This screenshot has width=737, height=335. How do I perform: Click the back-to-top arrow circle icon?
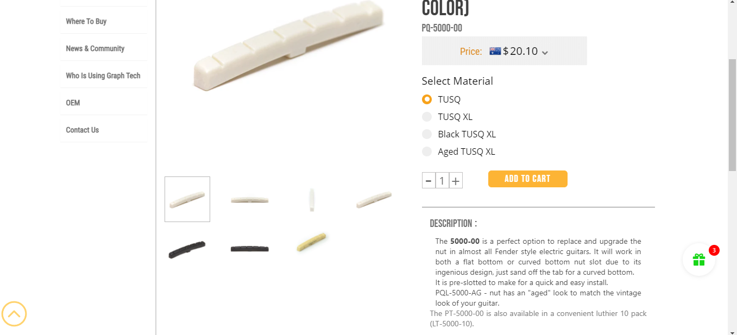pos(14,314)
